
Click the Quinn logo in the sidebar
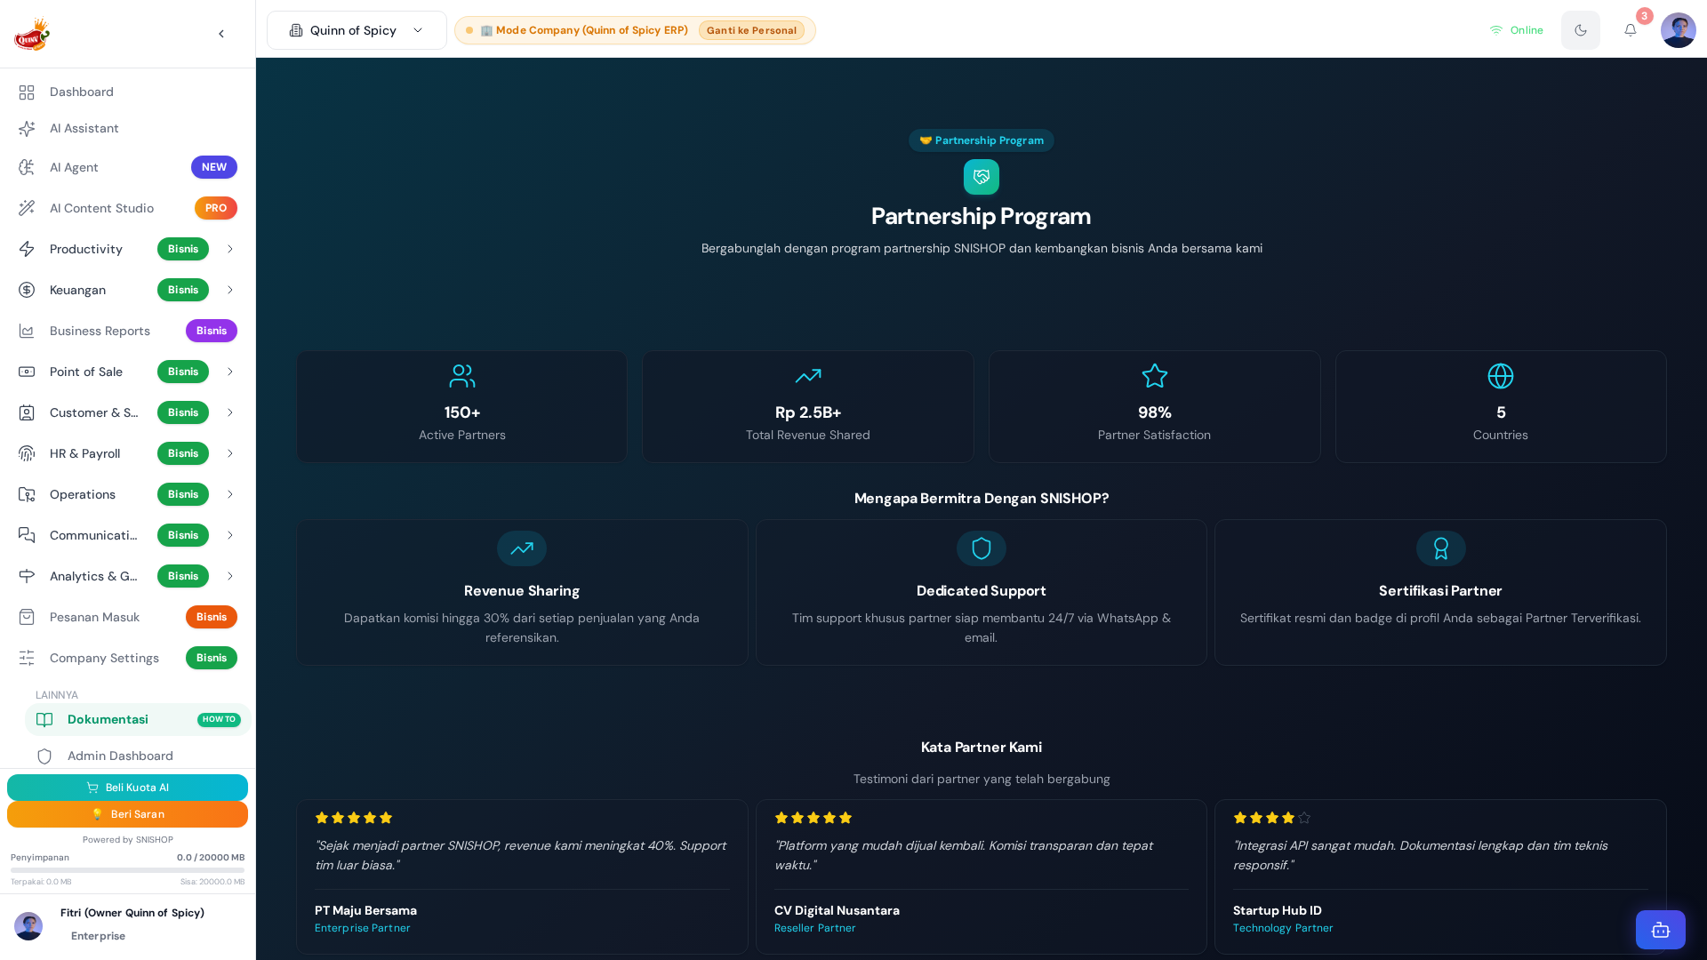coord(32,34)
